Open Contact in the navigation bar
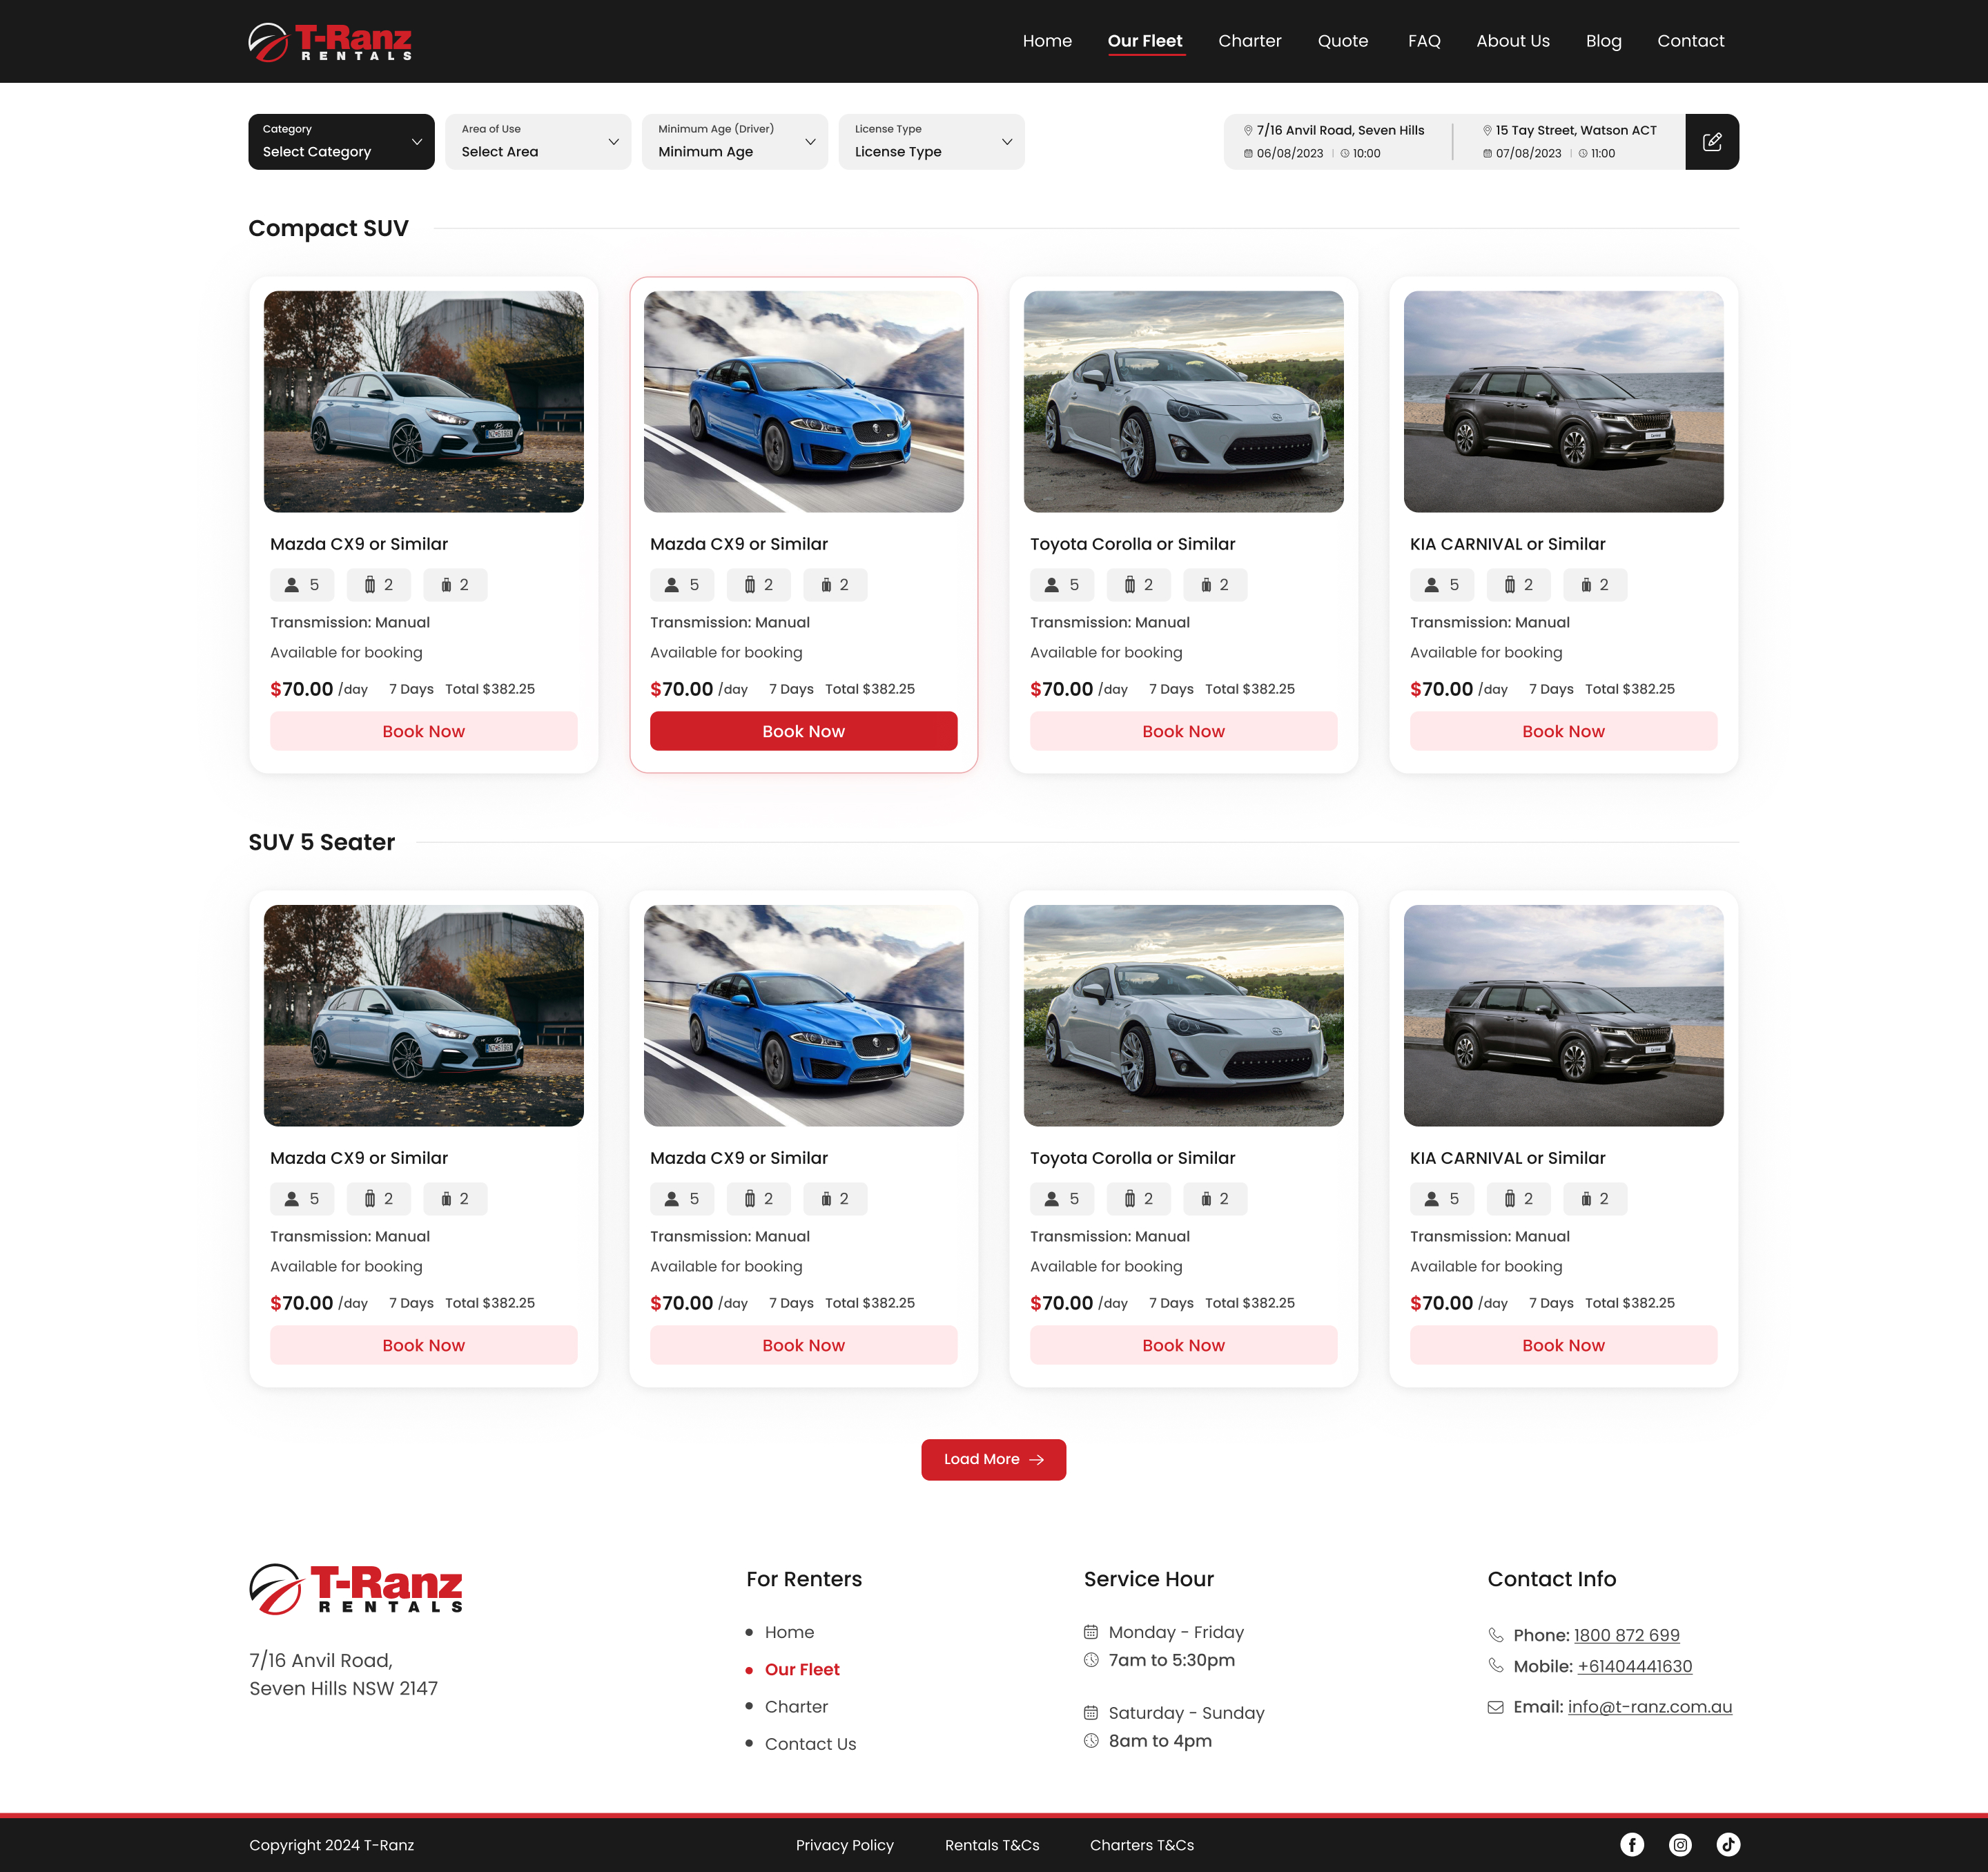Screen dimensions: 1988x1872 1690,41
